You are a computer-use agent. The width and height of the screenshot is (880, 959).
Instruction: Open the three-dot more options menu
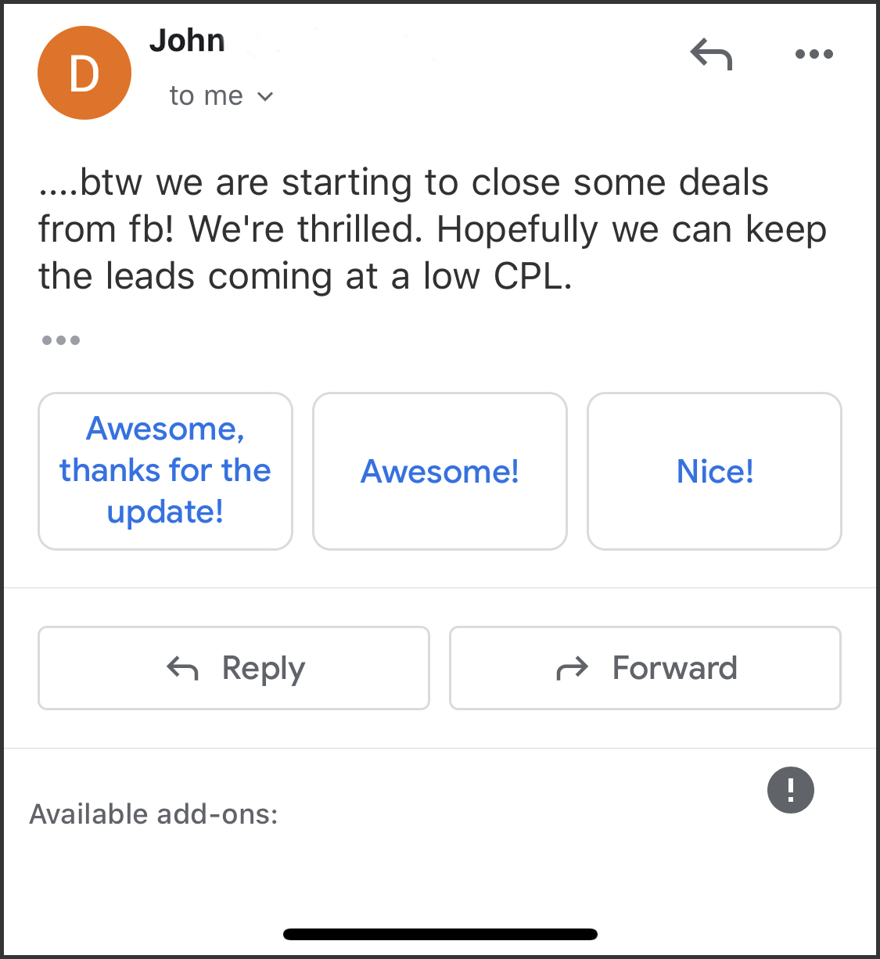[x=814, y=54]
